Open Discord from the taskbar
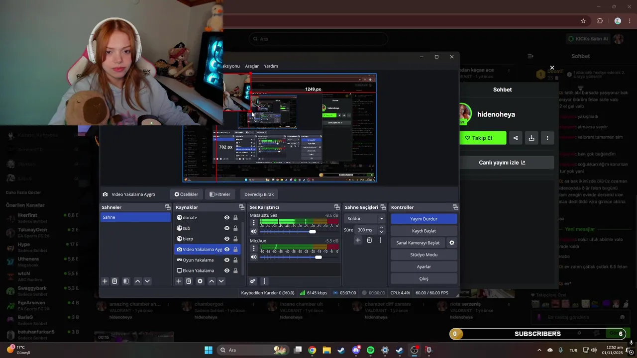Image resolution: width=637 pixels, height=358 pixels. pos(356,350)
